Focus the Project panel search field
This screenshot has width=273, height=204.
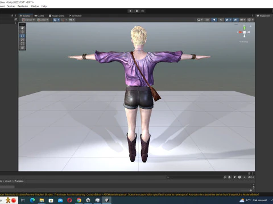click(x=195, y=177)
